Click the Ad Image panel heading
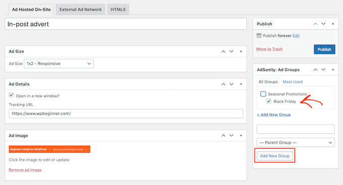This screenshot has width=343, height=185. pyautogui.click(x=18, y=136)
